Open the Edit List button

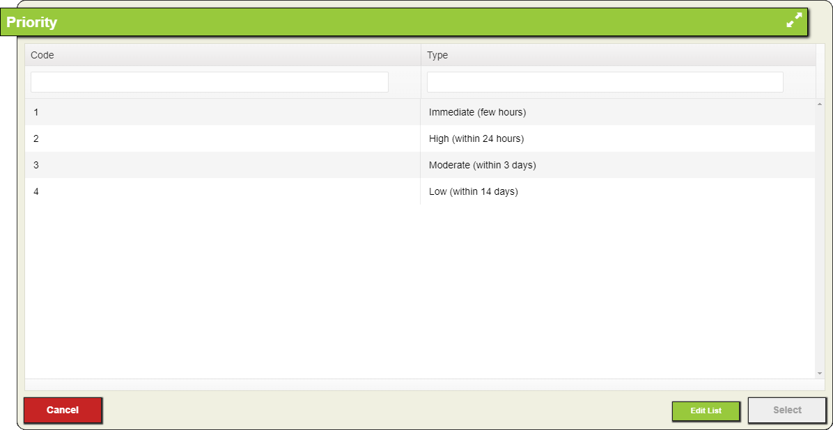706,411
